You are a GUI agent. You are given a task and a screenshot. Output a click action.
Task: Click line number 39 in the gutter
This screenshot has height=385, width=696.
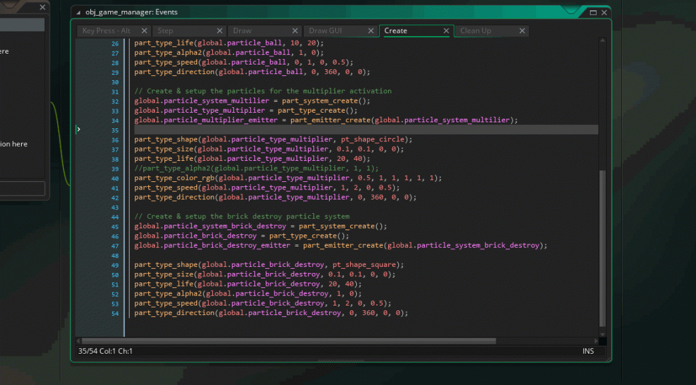pos(115,169)
